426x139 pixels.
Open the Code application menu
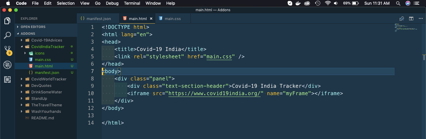pos(21,3)
